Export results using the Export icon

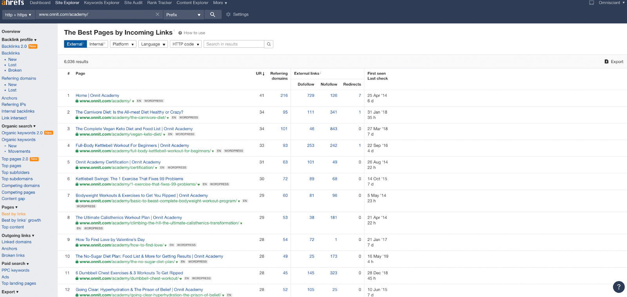pyautogui.click(x=607, y=62)
